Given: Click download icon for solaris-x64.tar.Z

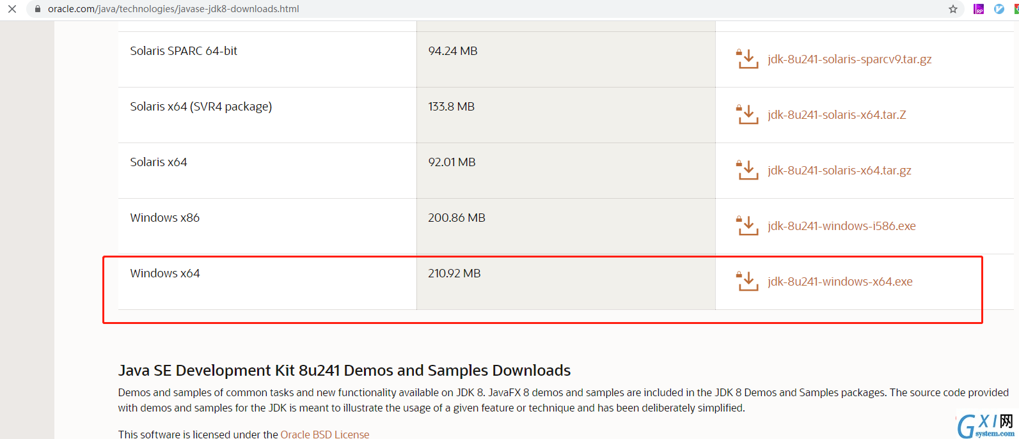Looking at the screenshot, I should (747, 114).
